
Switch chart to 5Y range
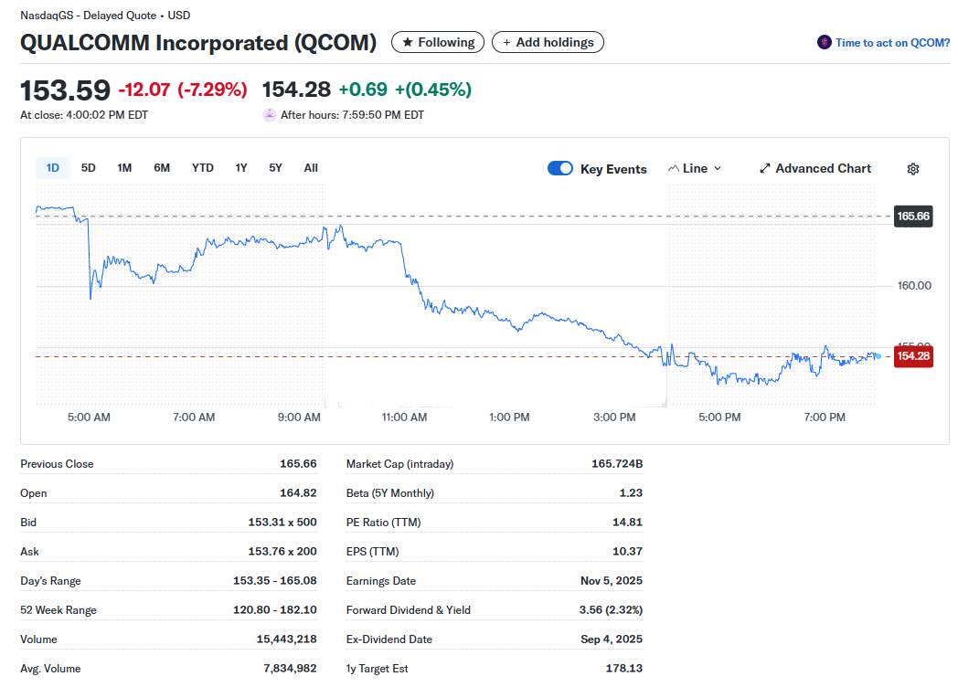click(275, 168)
